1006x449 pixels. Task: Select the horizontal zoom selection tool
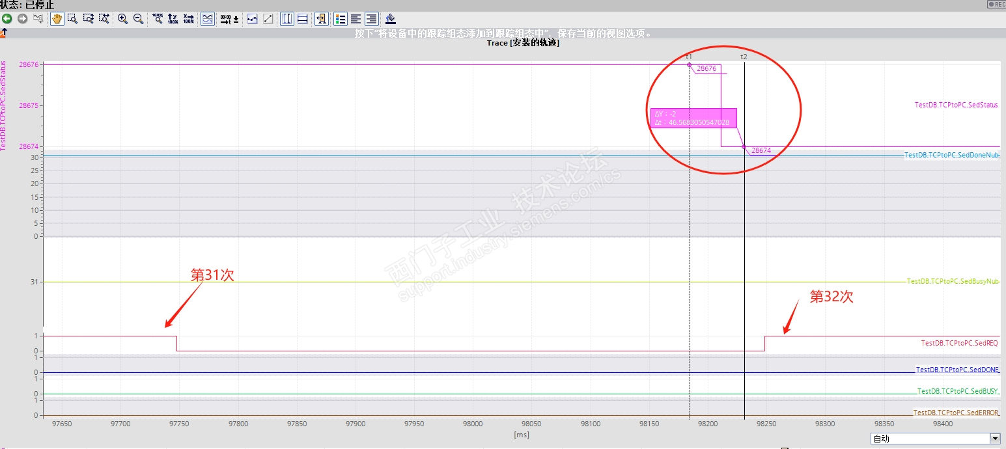(104, 19)
